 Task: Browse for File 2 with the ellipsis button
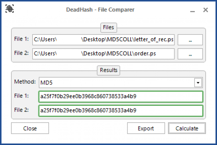click(x=190, y=54)
